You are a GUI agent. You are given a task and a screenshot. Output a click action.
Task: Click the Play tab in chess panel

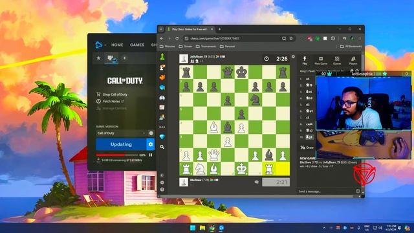305,60
